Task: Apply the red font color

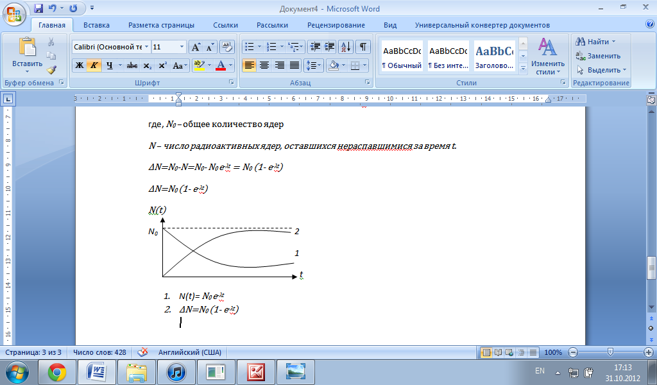Action: [x=221, y=65]
